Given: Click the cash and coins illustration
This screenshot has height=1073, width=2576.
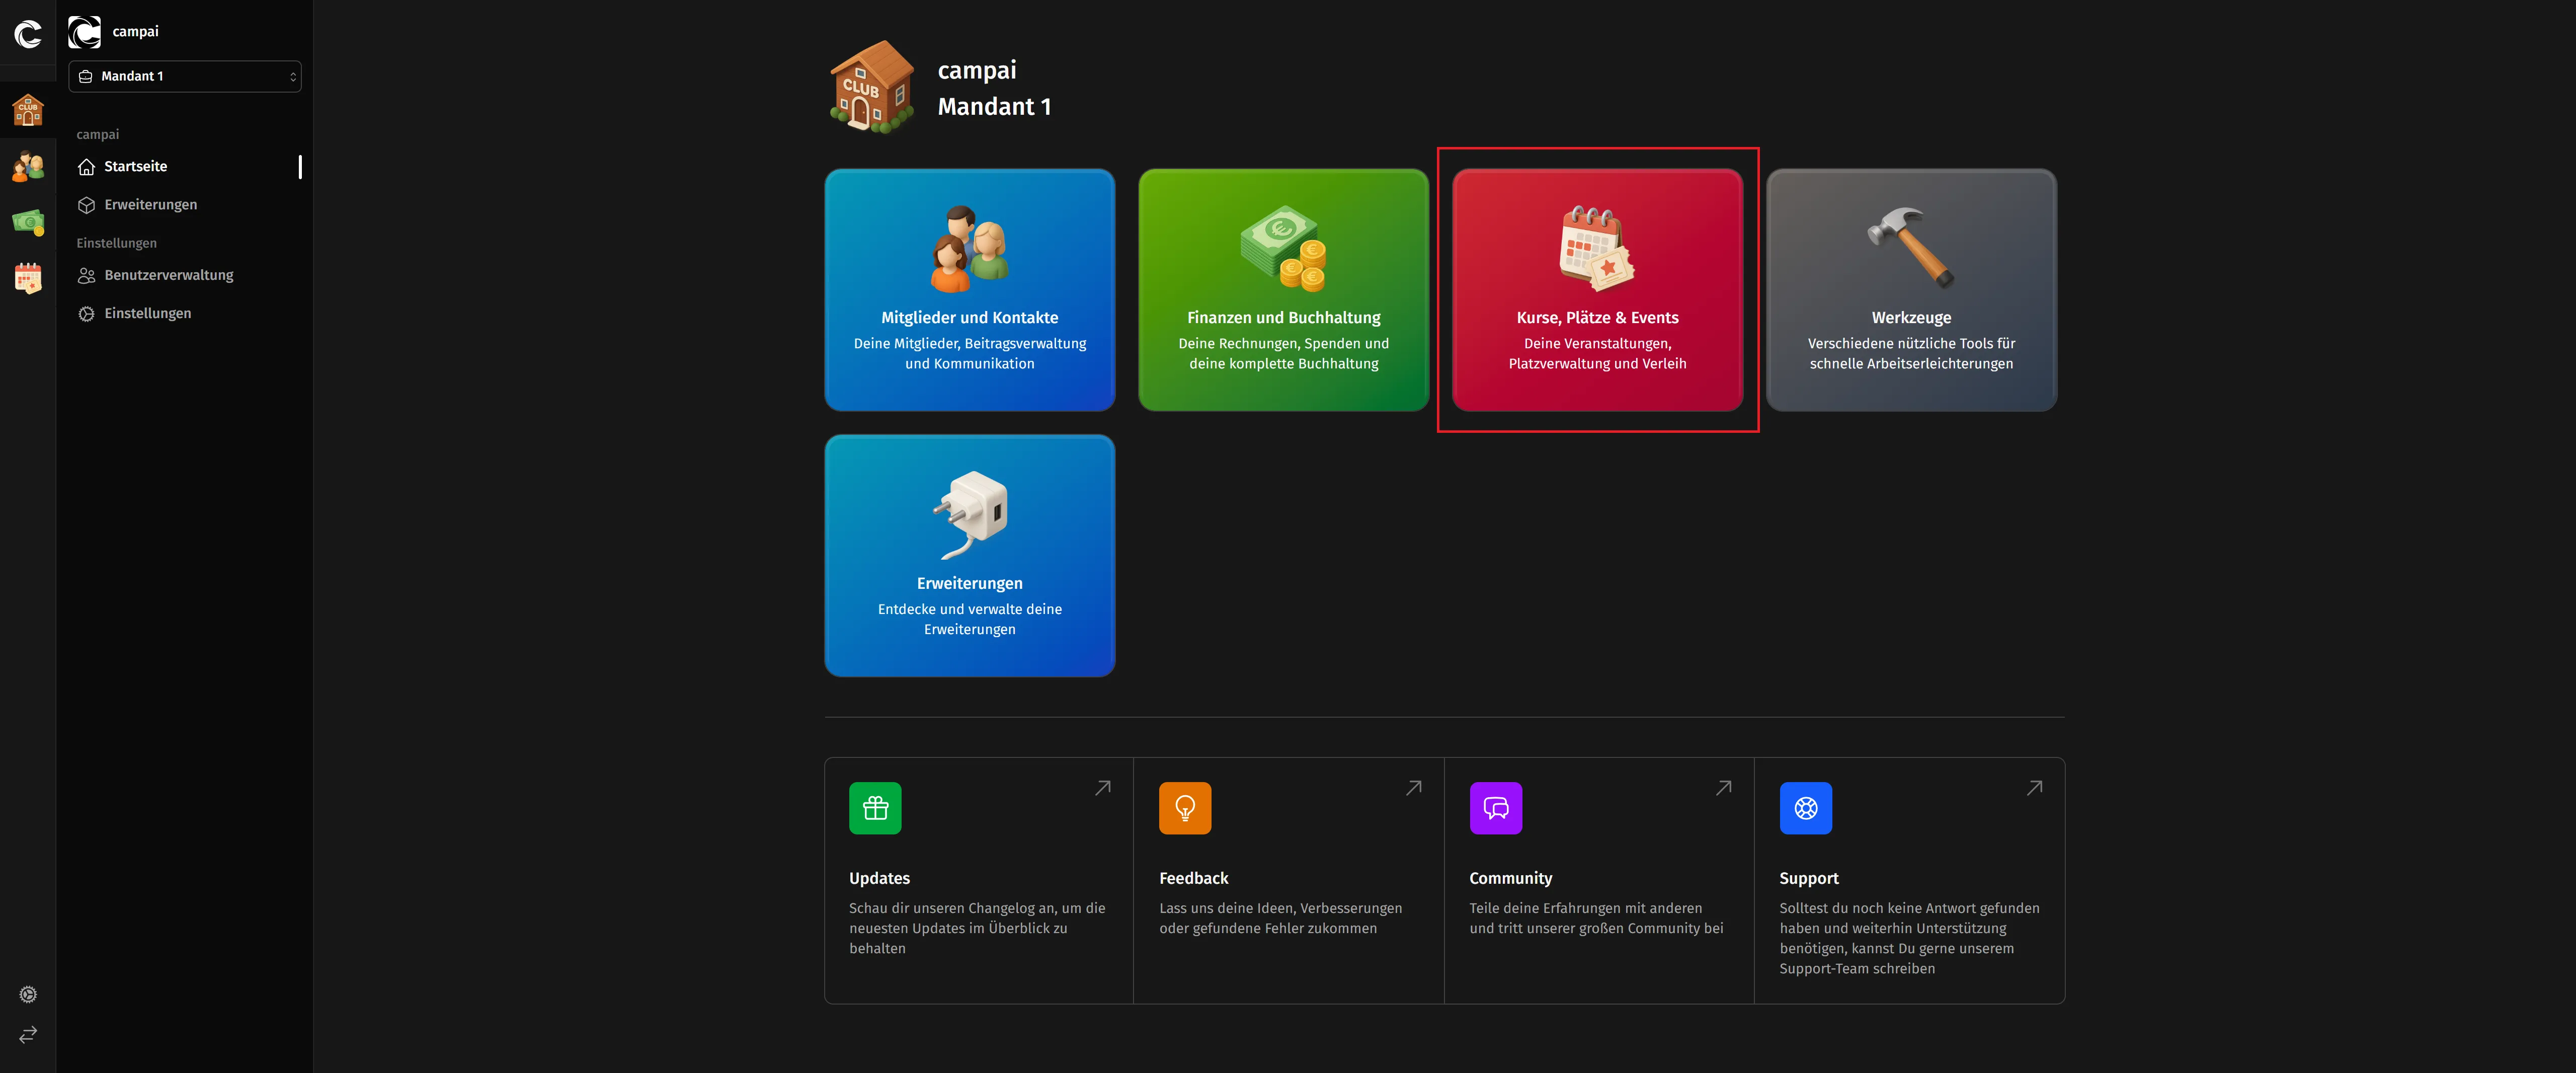Looking at the screenshot, I should [1284, 249].
